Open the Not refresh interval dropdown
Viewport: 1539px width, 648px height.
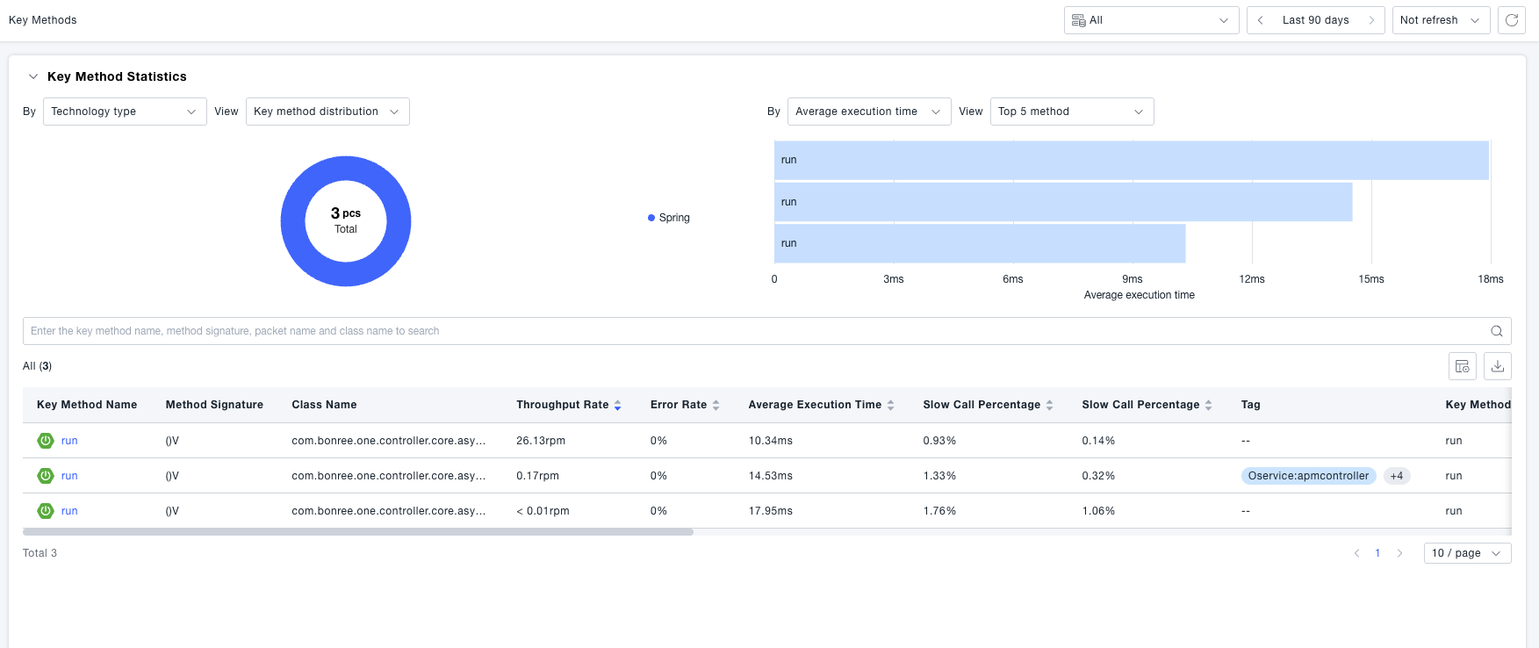(x=1440, y=20)
